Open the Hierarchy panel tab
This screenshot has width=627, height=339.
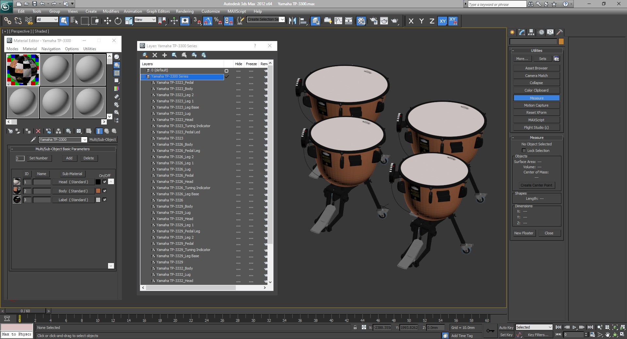531,32
